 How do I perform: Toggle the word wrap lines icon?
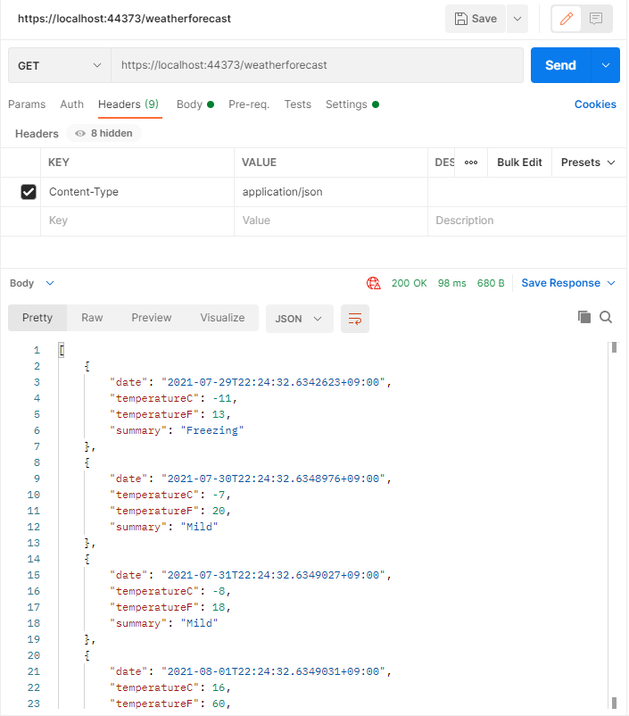click(x=355, y=319)
